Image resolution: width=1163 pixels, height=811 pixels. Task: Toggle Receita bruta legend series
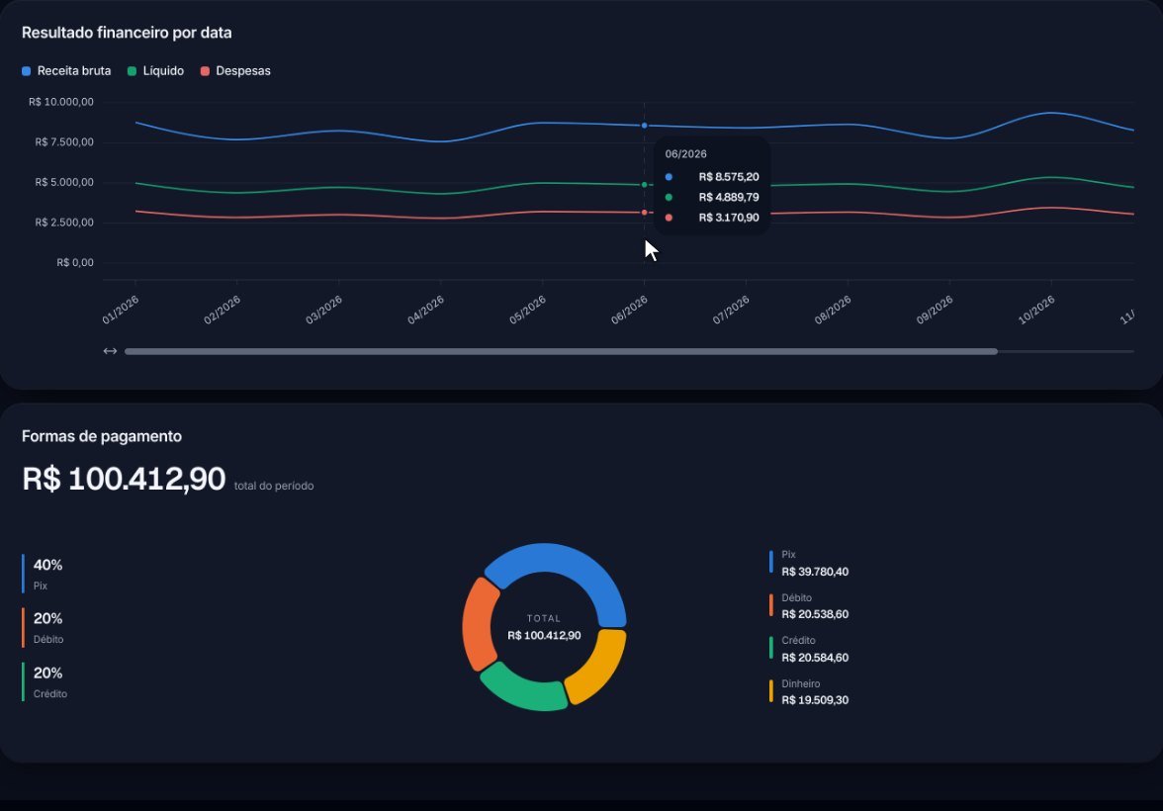[66, 71]
